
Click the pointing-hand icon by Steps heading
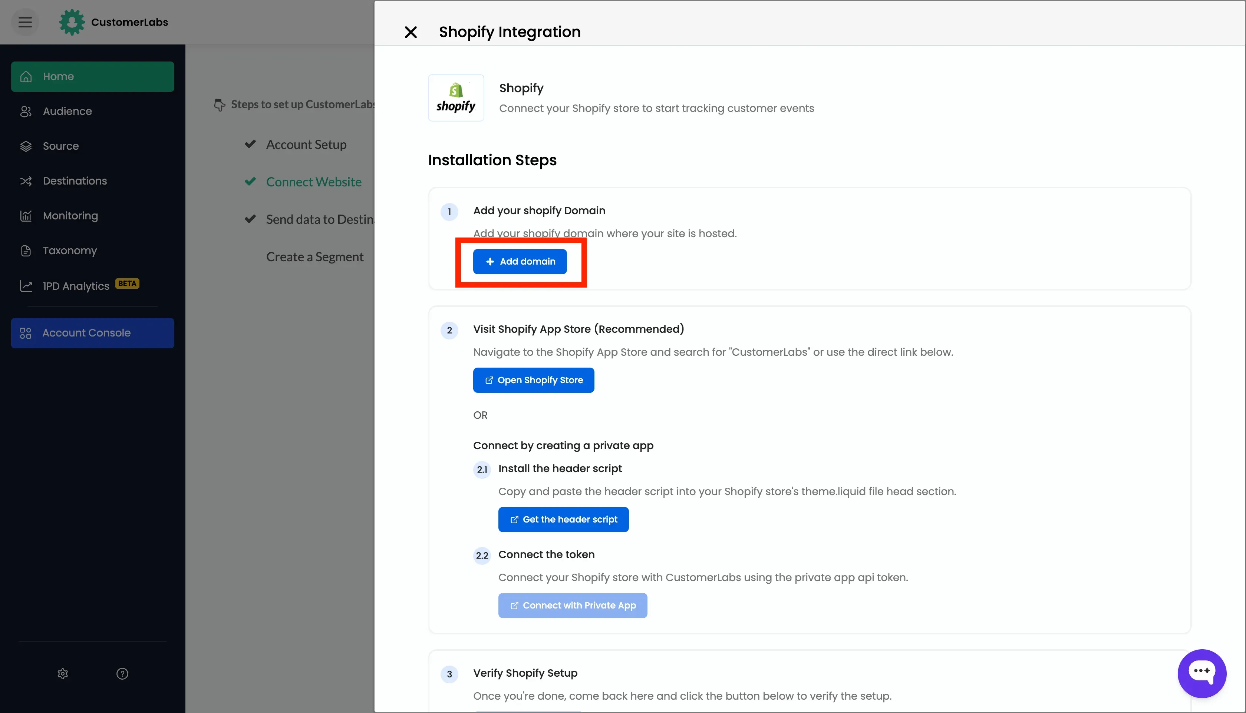click(x=220, y=104)
